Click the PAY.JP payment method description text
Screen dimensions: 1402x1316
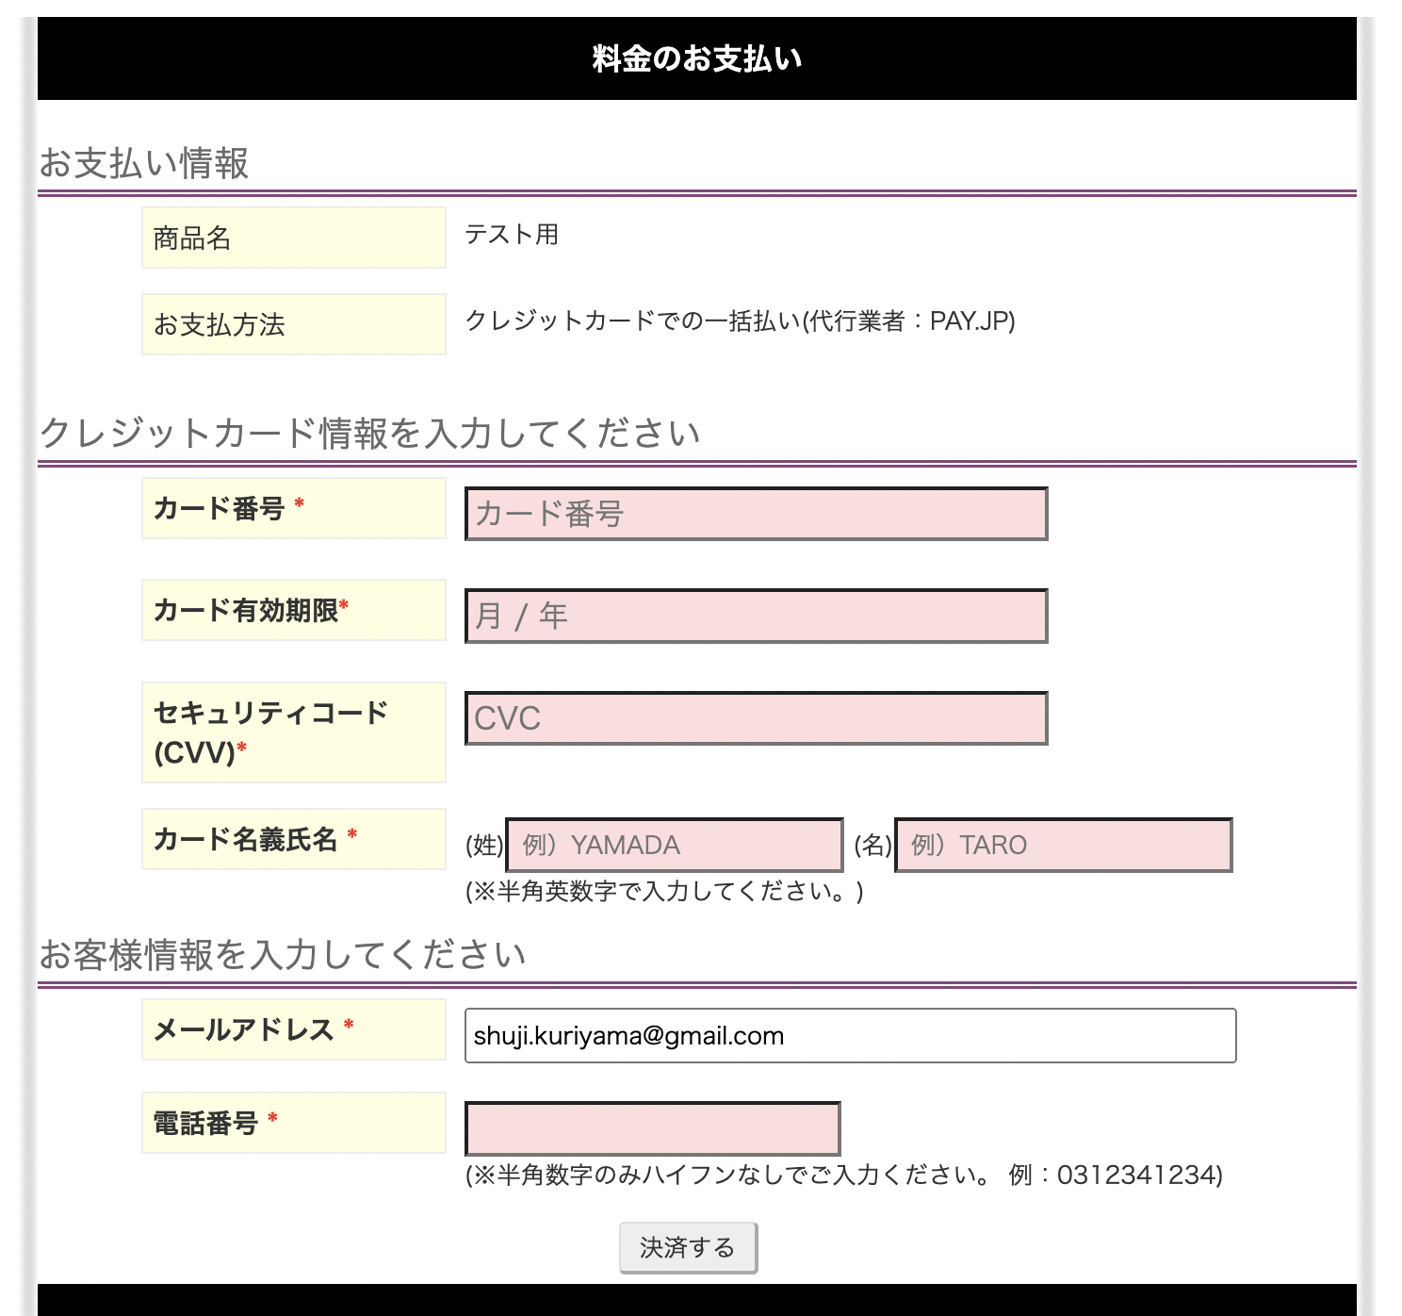click(x=742, y=321)
